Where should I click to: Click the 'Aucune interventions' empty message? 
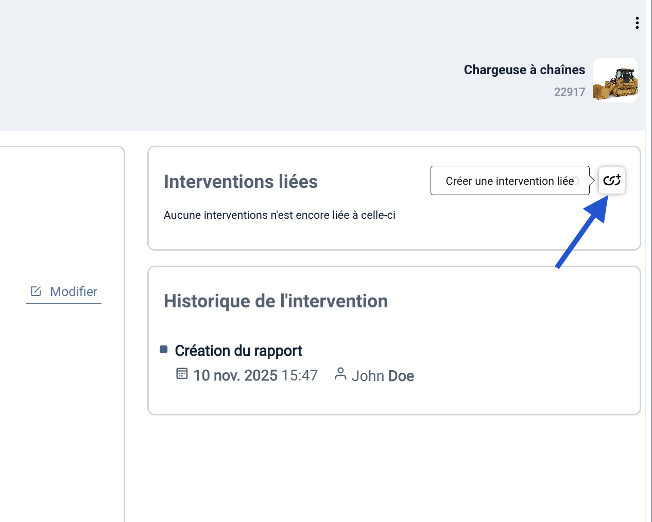click(280, 215)
